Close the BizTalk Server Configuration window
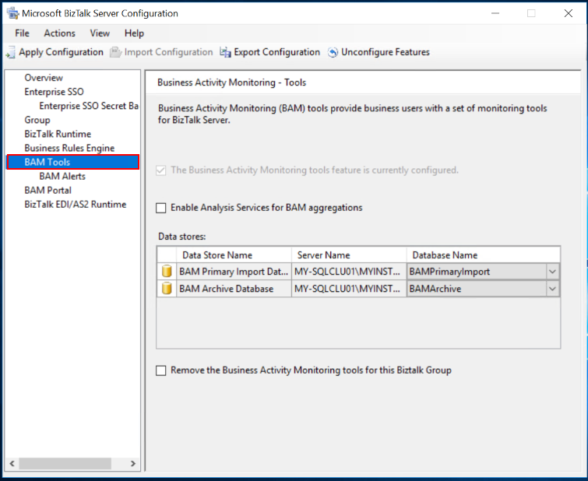Screen dimensions: 588x481 coord(568,13)
